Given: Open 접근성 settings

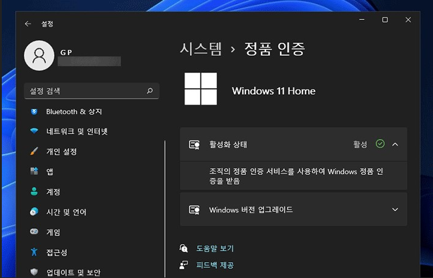Looking at the screenshot, I should tap(56, 253).
